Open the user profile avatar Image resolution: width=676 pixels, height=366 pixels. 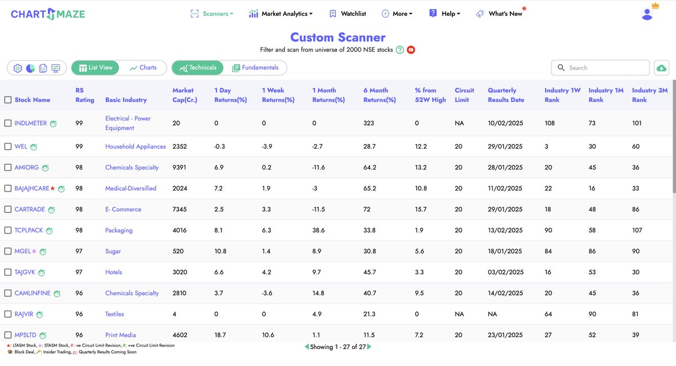coord(647,14)
